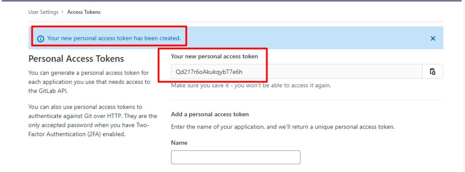Focus the Name input box
This screenshot has height=172, width=465.
click(235, 157)
